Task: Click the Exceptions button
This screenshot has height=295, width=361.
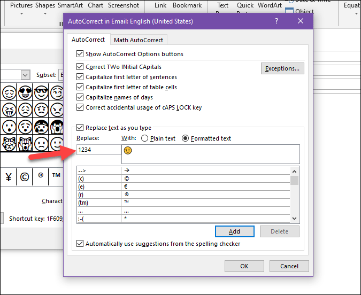Action: tap(282, 68)
